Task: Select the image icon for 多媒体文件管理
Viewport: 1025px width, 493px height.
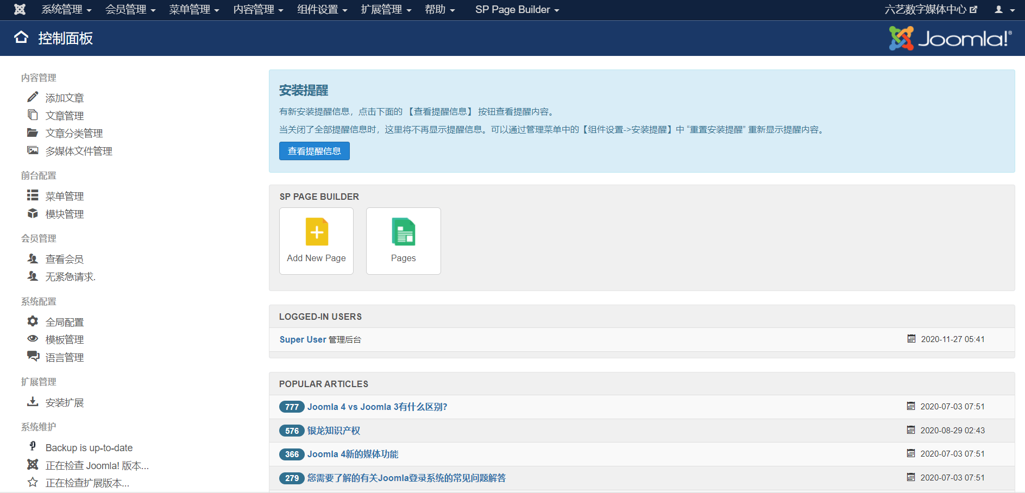Action: coord(33,150)
